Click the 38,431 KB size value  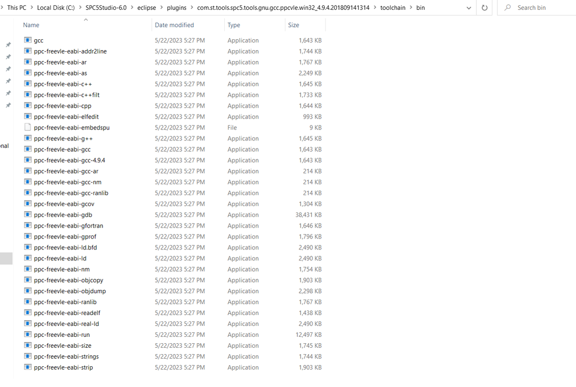point(308,215)
